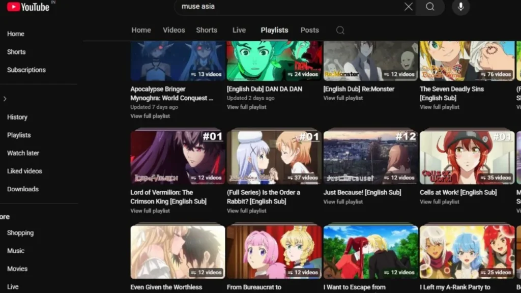Open Subscriptions from the sidebar
521x293 pixels.
(26, 70)
